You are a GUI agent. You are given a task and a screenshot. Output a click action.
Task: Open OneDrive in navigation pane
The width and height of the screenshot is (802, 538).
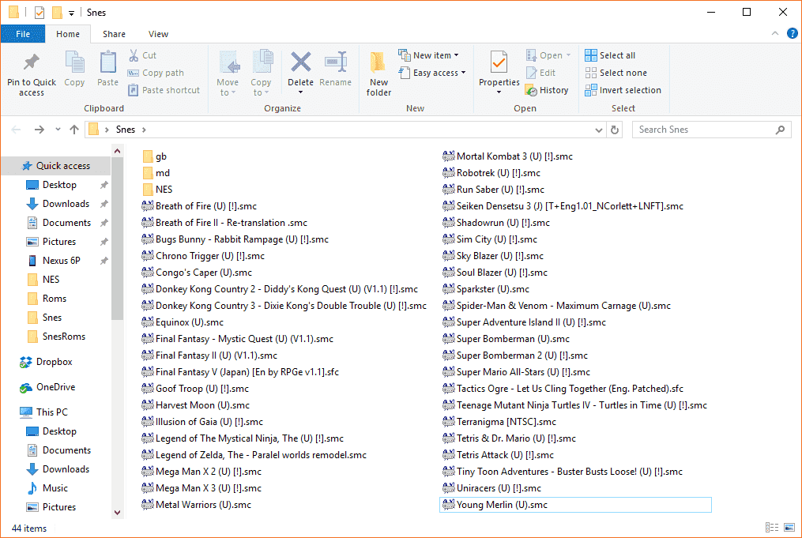[47, 387]
